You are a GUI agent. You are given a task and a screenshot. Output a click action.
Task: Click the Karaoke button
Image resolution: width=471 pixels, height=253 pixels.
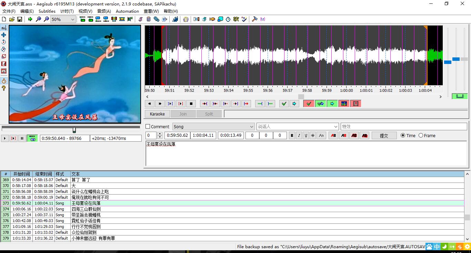point(157,114)
